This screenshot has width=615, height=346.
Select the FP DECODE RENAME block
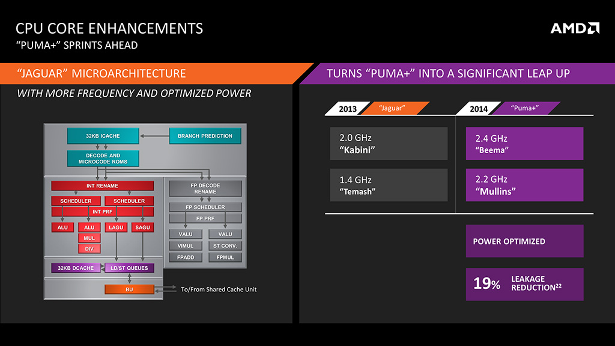coord(205,188)
